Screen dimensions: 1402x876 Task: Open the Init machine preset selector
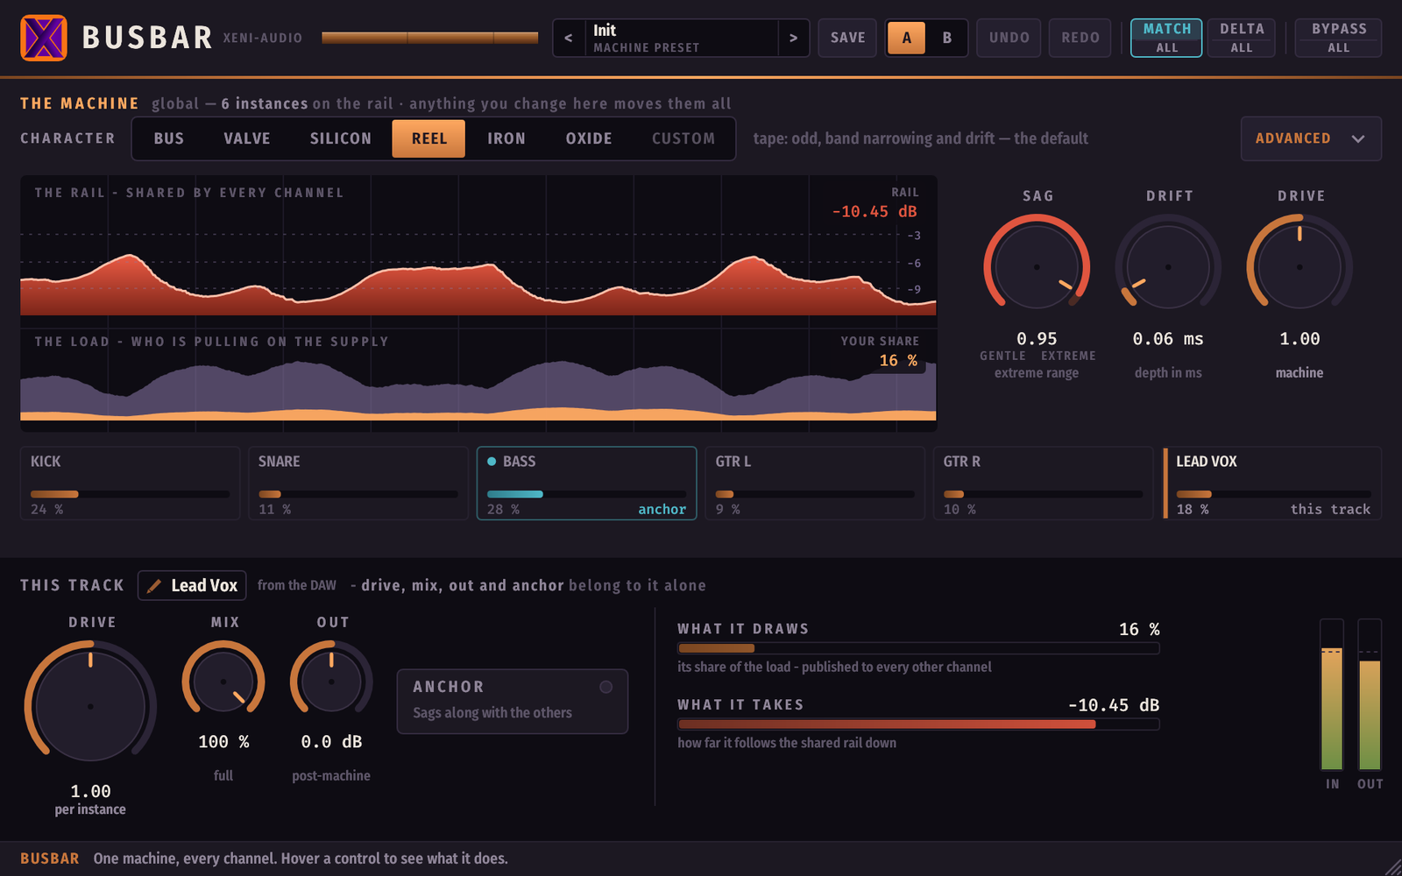coord(681,38)
